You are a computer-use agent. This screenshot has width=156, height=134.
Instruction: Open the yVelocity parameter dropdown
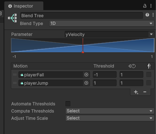pos(109,34)
